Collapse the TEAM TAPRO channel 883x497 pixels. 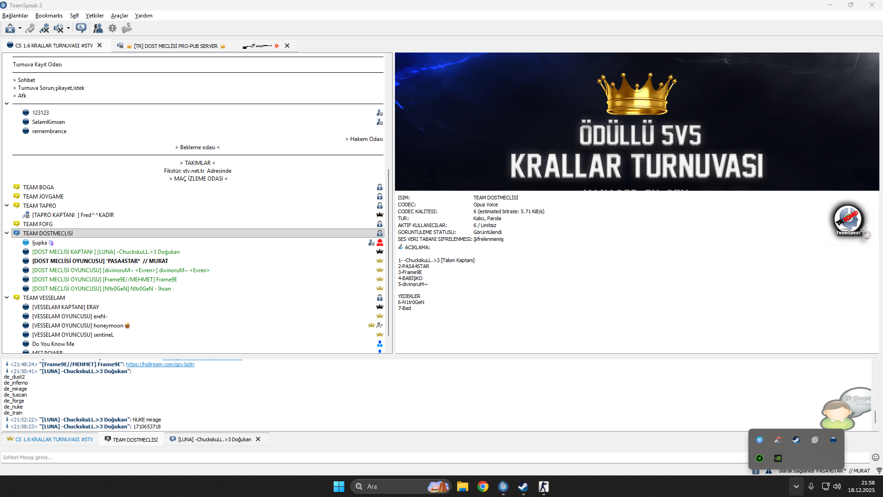tap(7, 205)
